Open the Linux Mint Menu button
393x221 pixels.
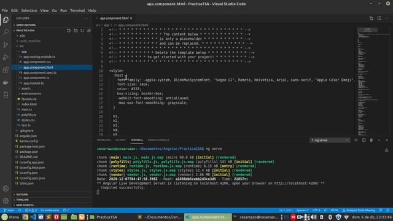(10, 217)
